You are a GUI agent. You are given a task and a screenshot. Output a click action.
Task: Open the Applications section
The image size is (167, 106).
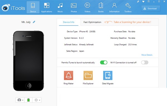click(47, 7)
